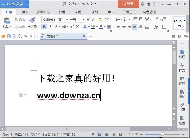Viewport: 190px width, 138px height.
Task: Save document with floppy icon
Action: pos(9,36)
